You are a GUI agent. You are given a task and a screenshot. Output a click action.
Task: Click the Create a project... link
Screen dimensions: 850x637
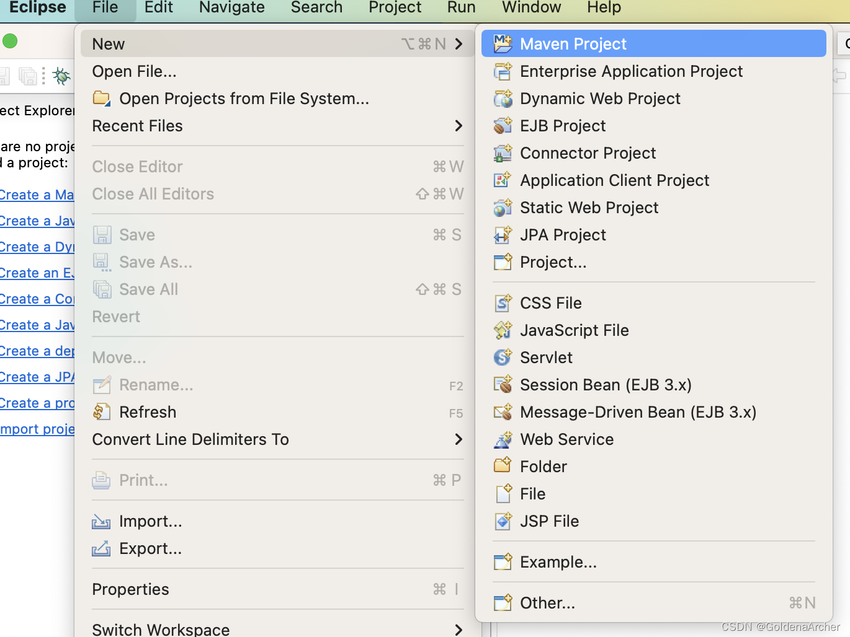click(x=37, y=403)
